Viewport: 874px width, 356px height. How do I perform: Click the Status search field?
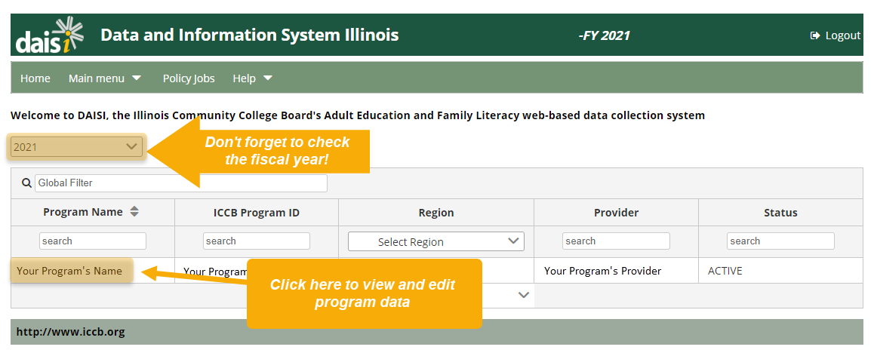click(780, 241)
